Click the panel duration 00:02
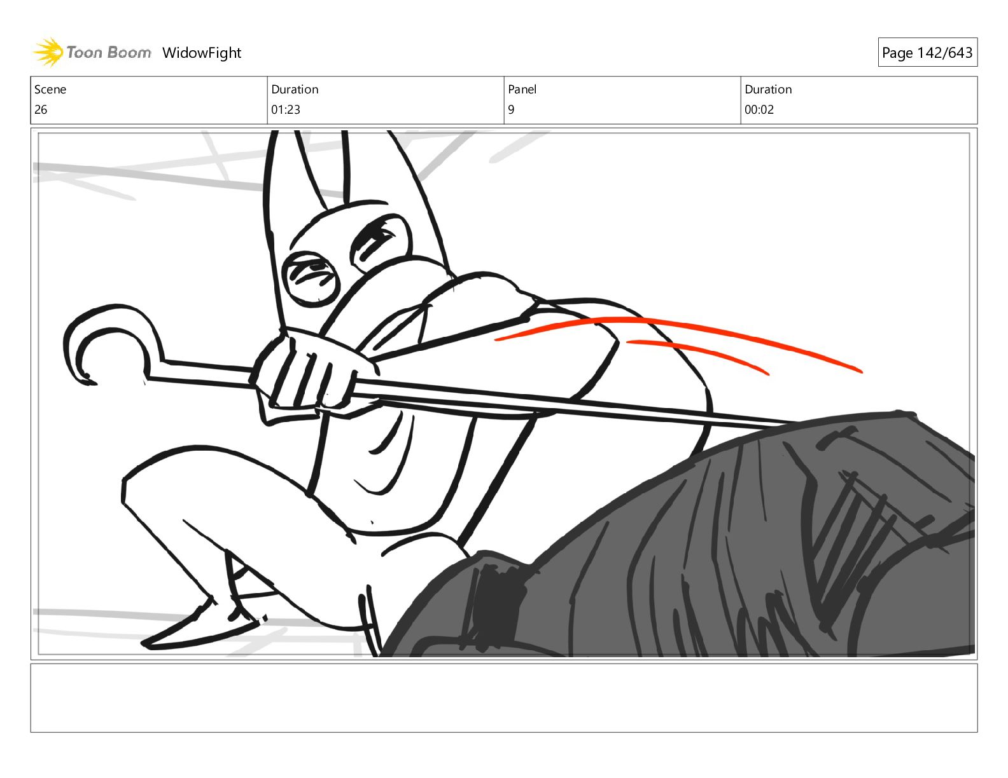Screen dimensions: 1008x778 coord(759,109)
